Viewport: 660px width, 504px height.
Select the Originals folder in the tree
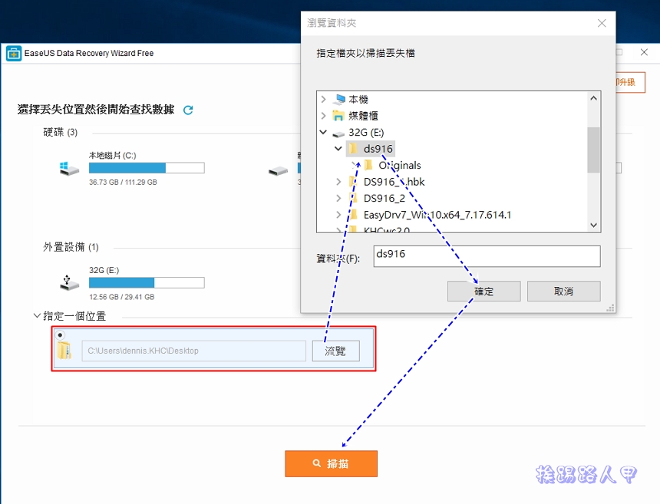[399, 166]
